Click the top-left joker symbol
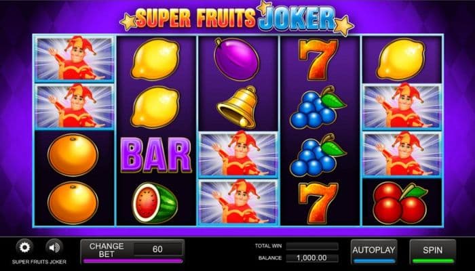The height and width of the screenshot is (271, 475). [x=75, y=59]
